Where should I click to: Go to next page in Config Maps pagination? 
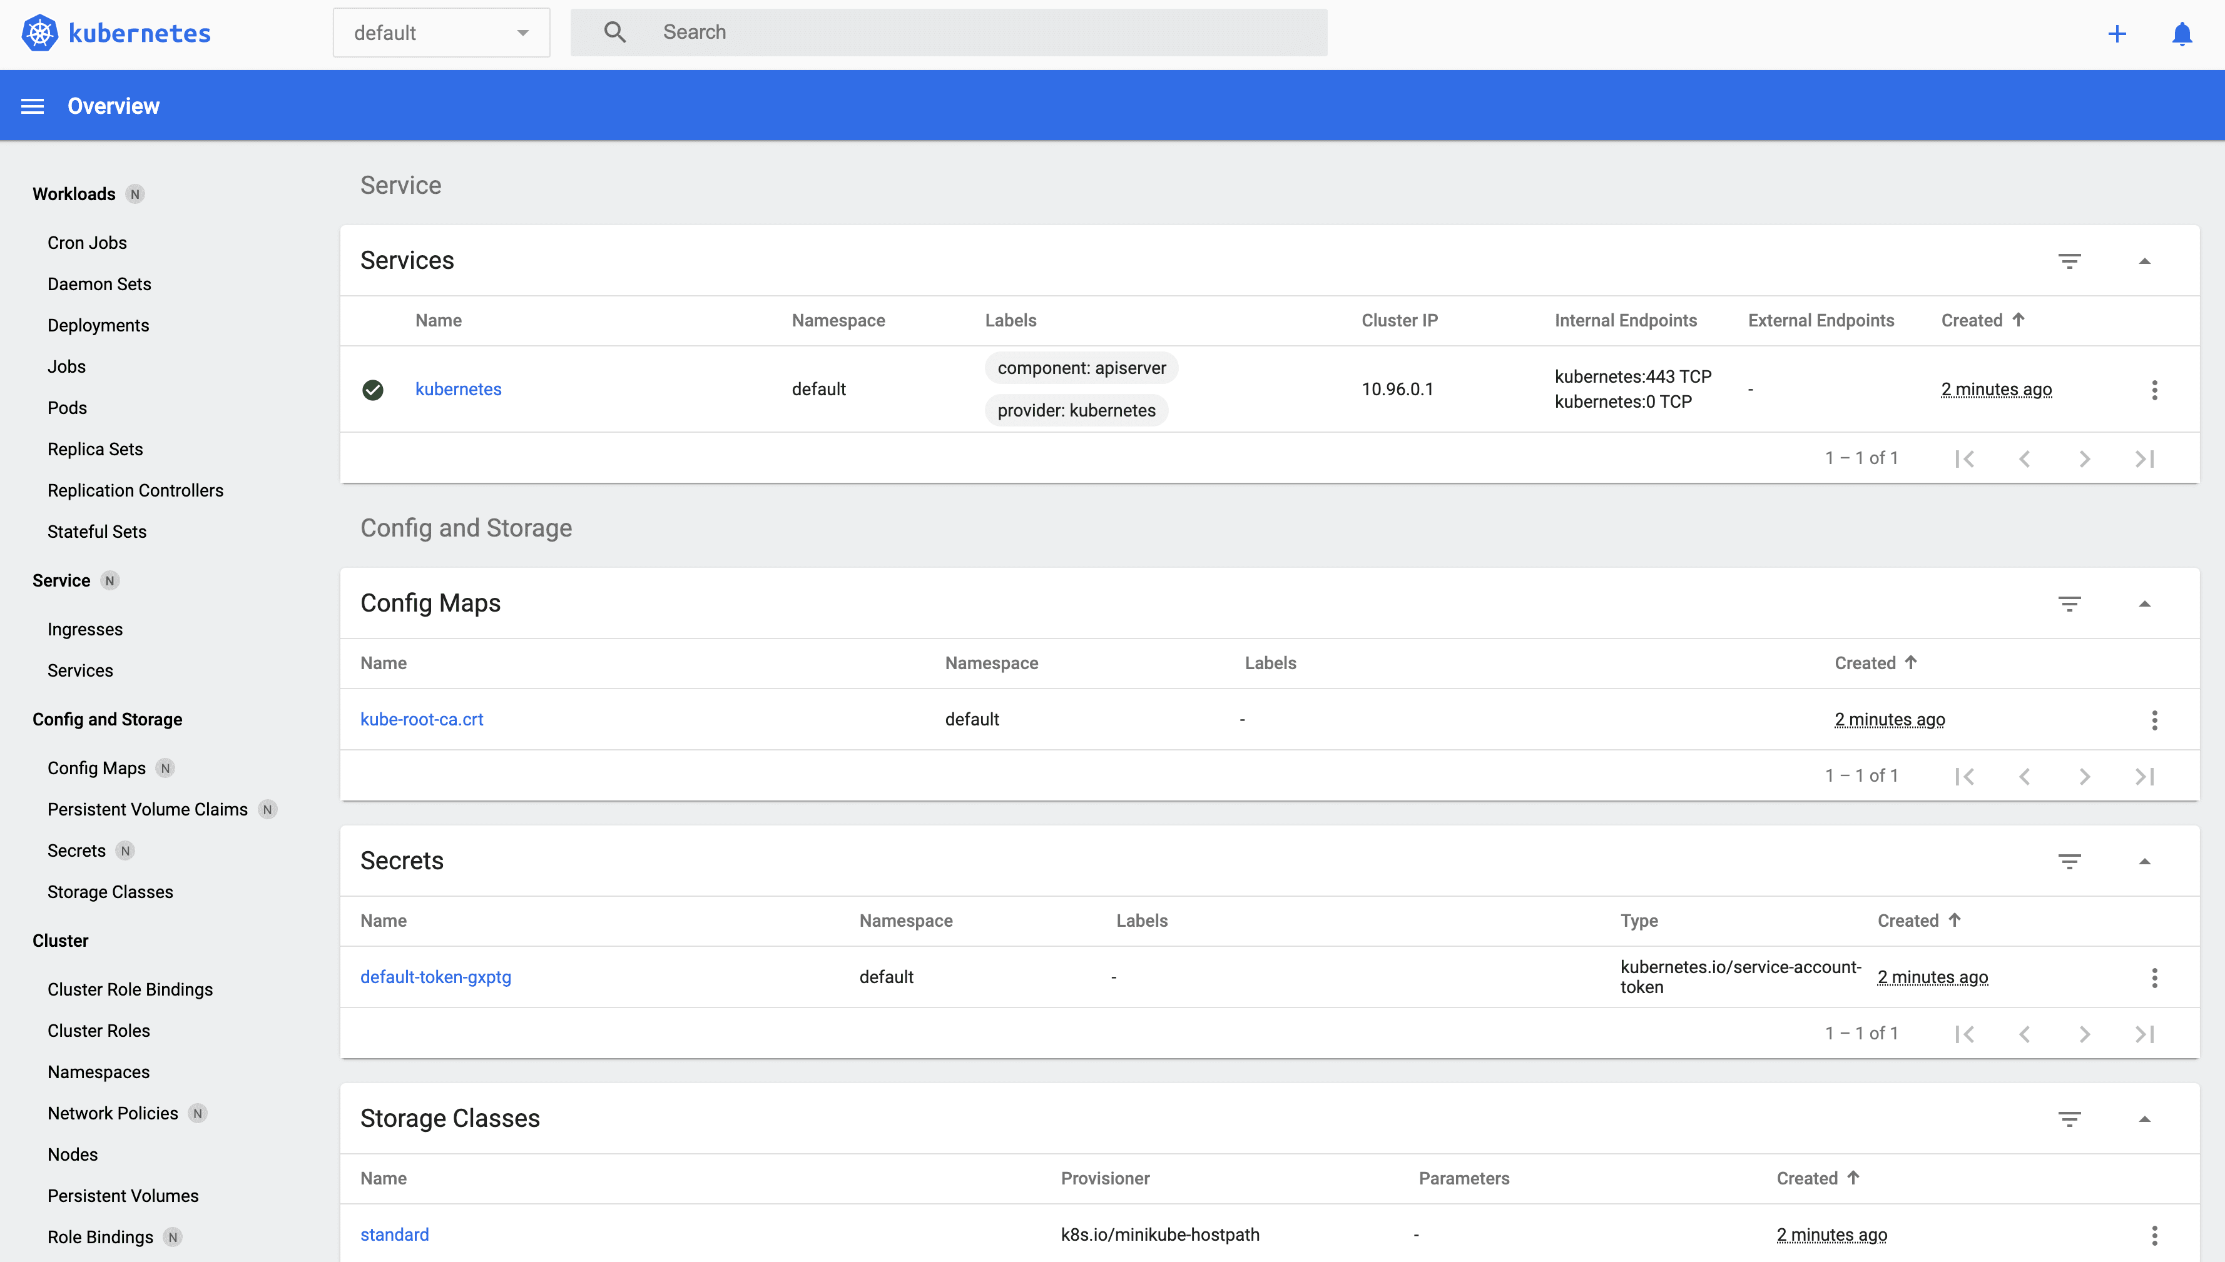coord(2084,775)
